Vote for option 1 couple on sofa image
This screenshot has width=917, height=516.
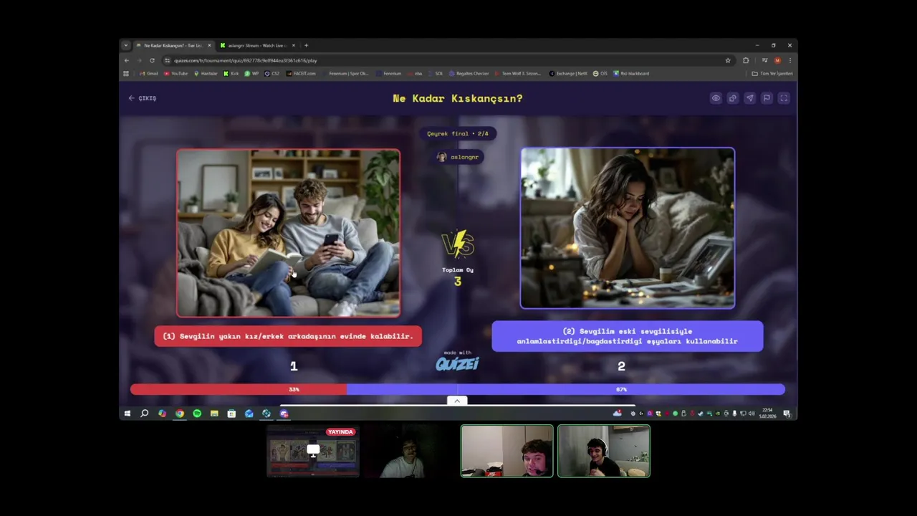click(288, 233)
